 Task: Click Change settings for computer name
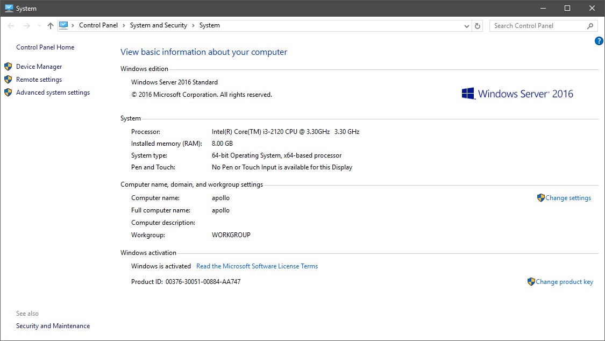point(568,198)
